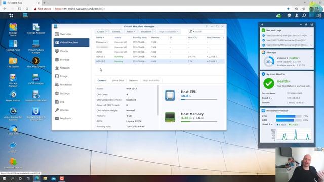The image size is (324, 182).
Task: Click the Shutdown button
Action: pos(146,32)
